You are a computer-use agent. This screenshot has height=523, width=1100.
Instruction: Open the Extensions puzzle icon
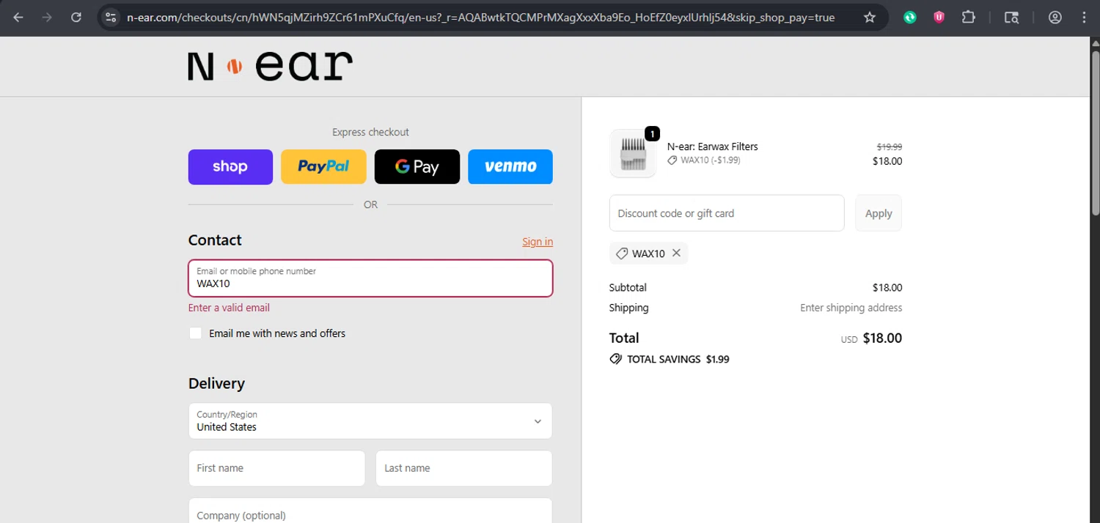968,18
